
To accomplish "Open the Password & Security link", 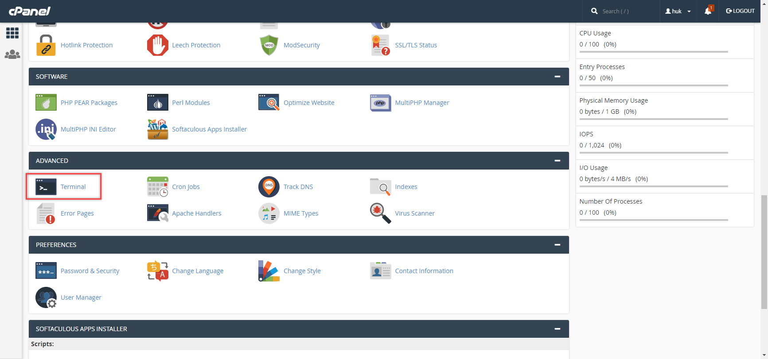I will coord(90,271).
